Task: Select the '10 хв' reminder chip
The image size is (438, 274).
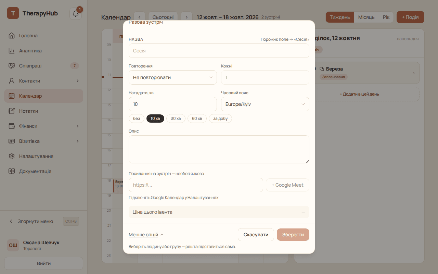Action: point(155,119)
